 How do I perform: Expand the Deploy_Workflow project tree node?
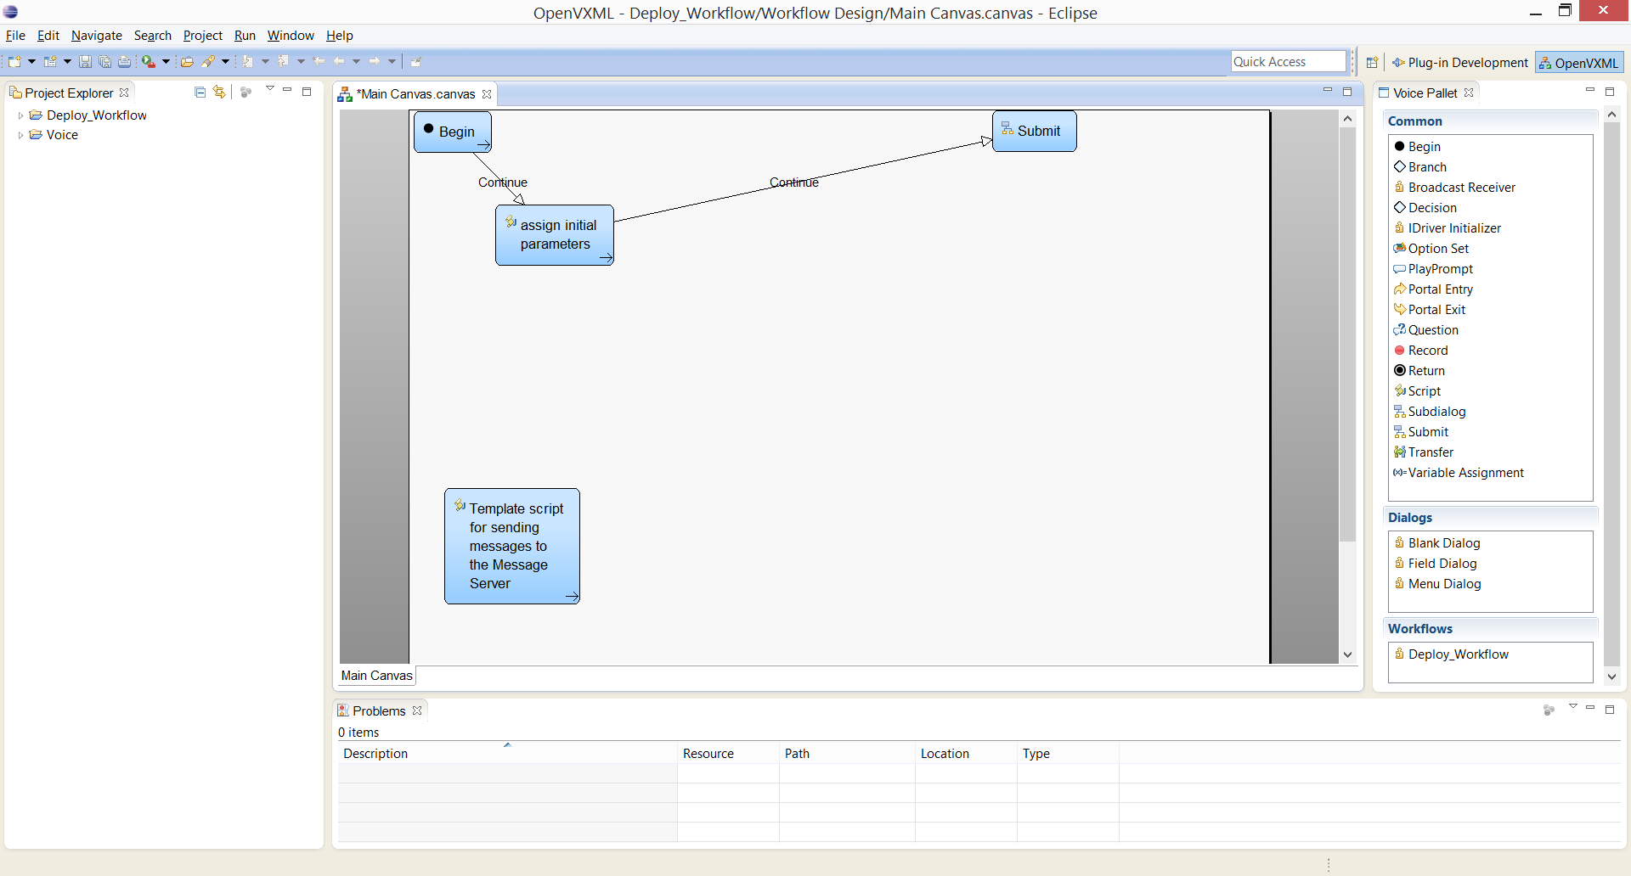pos(20,115)
